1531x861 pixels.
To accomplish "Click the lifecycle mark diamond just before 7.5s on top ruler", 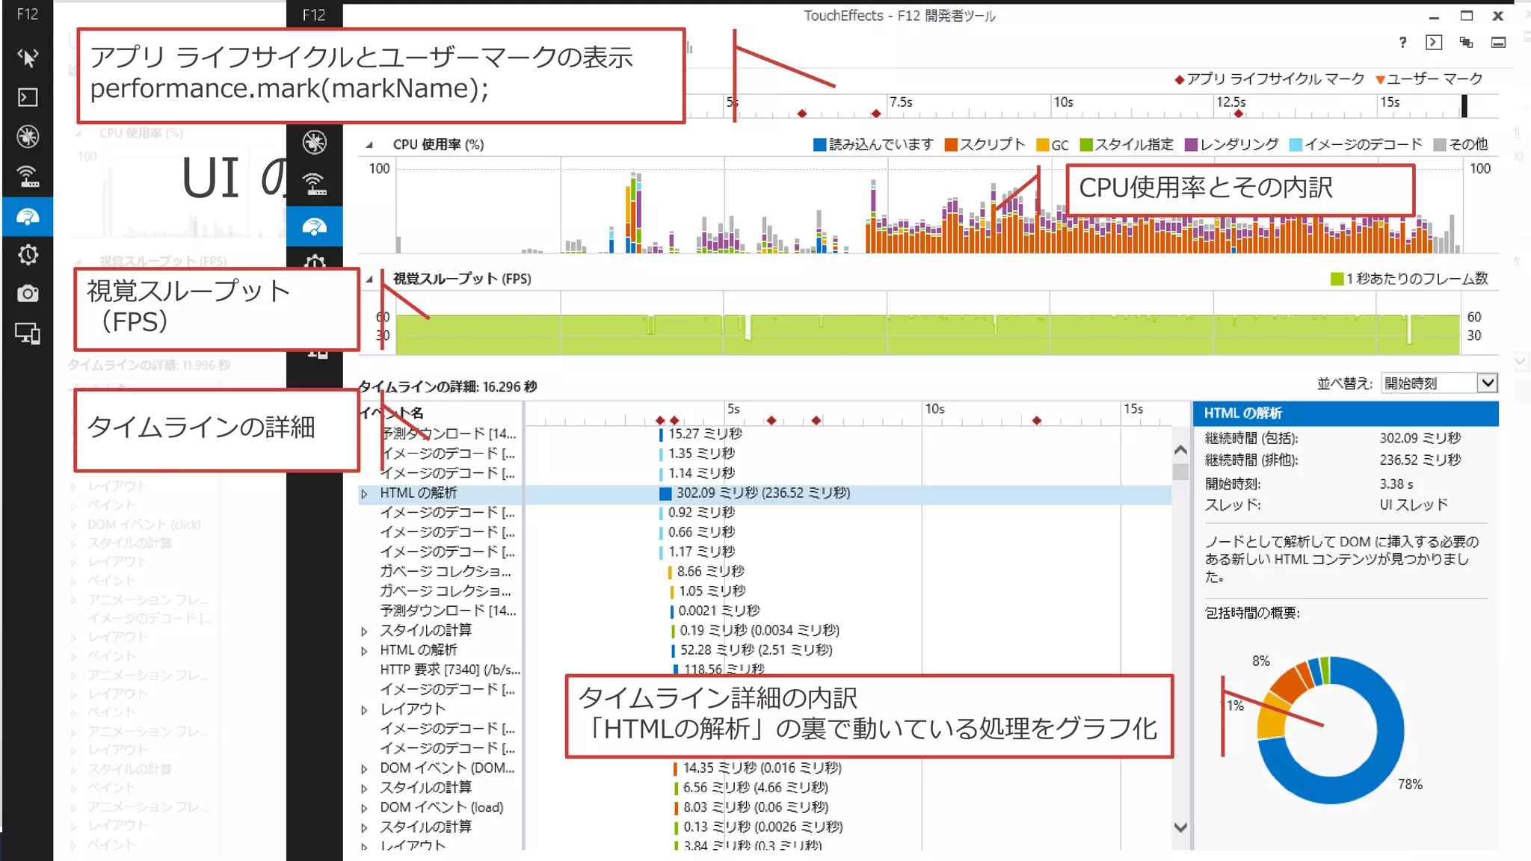I will (x=876, y=114).
